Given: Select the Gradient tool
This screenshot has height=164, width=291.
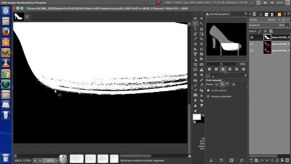Looking at the screenshot, I should 195,80.
